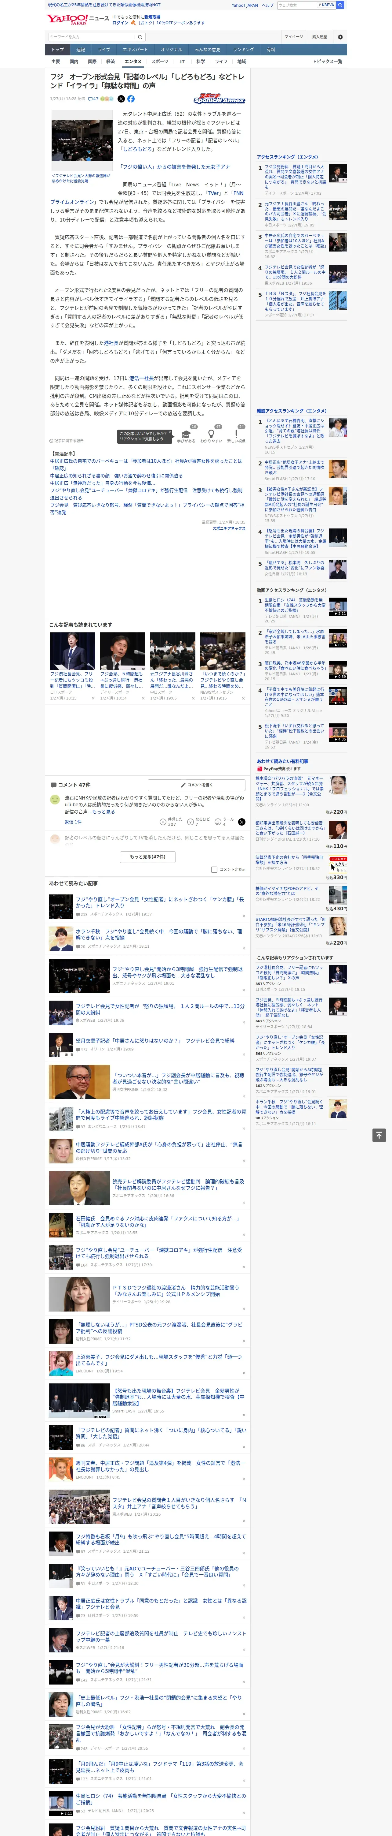Screen dimensions: 392x1836
Task: Click the back-to-top arrow button
Action: (x=380, y=1135)
